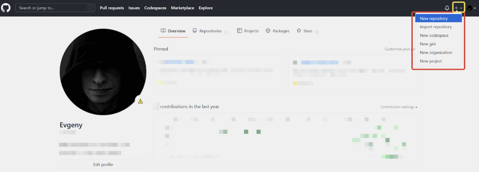Open the notifications bell
Screen dimensions: 479x172
[447, 8]
